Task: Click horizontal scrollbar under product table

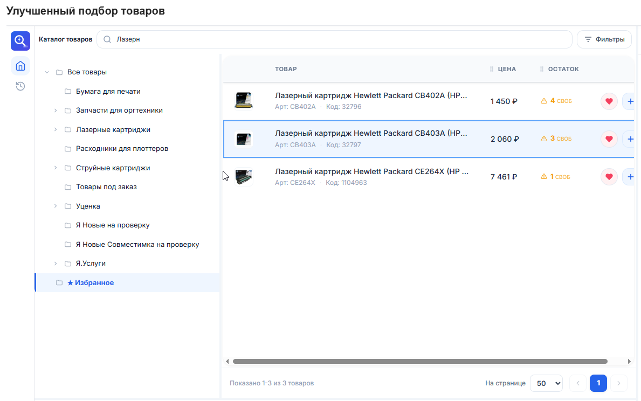Action: tap(420, 361)
